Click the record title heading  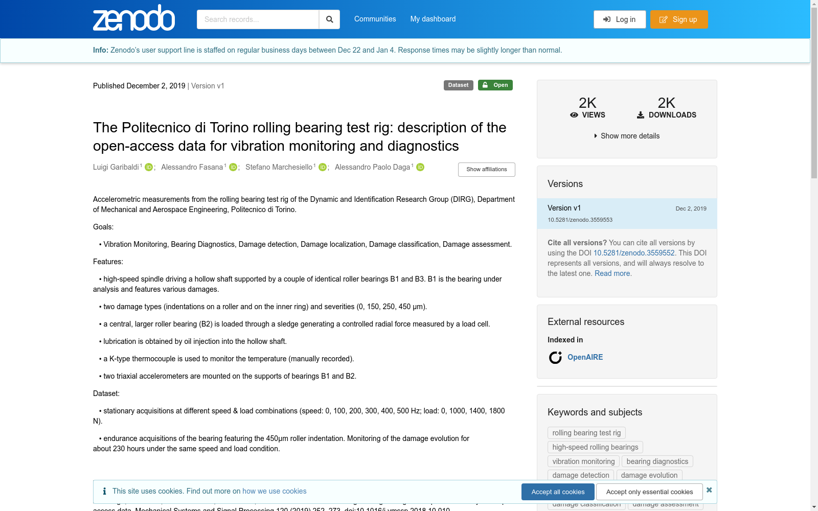[x=300, y=136]
